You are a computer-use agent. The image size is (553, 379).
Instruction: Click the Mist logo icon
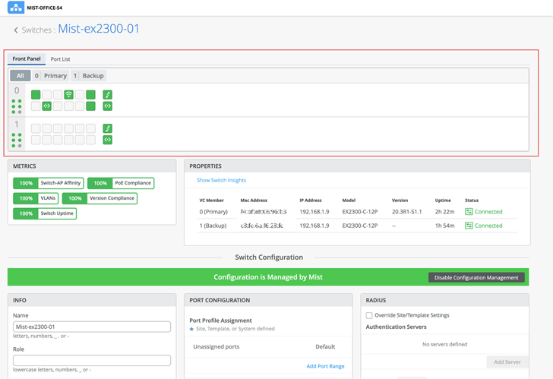click(x=16, y=8)
